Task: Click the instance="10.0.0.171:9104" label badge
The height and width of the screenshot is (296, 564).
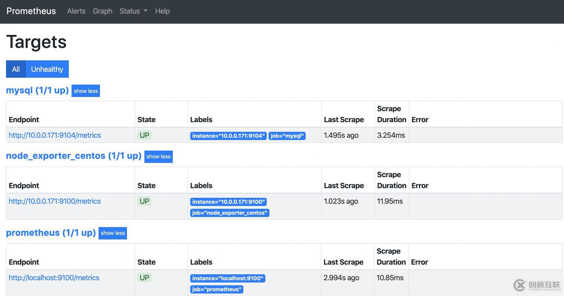Action: point(228,136)
